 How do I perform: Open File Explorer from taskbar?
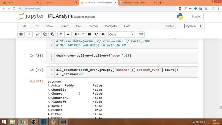(12, 122)
